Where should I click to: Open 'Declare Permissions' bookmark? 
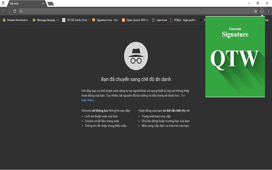click(x=15, y=20)
